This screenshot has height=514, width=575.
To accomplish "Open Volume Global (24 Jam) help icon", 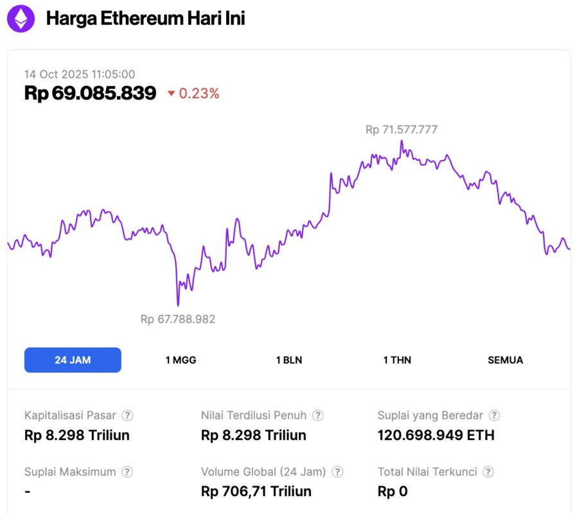I will pyautogui.click(x=337, y=472).
